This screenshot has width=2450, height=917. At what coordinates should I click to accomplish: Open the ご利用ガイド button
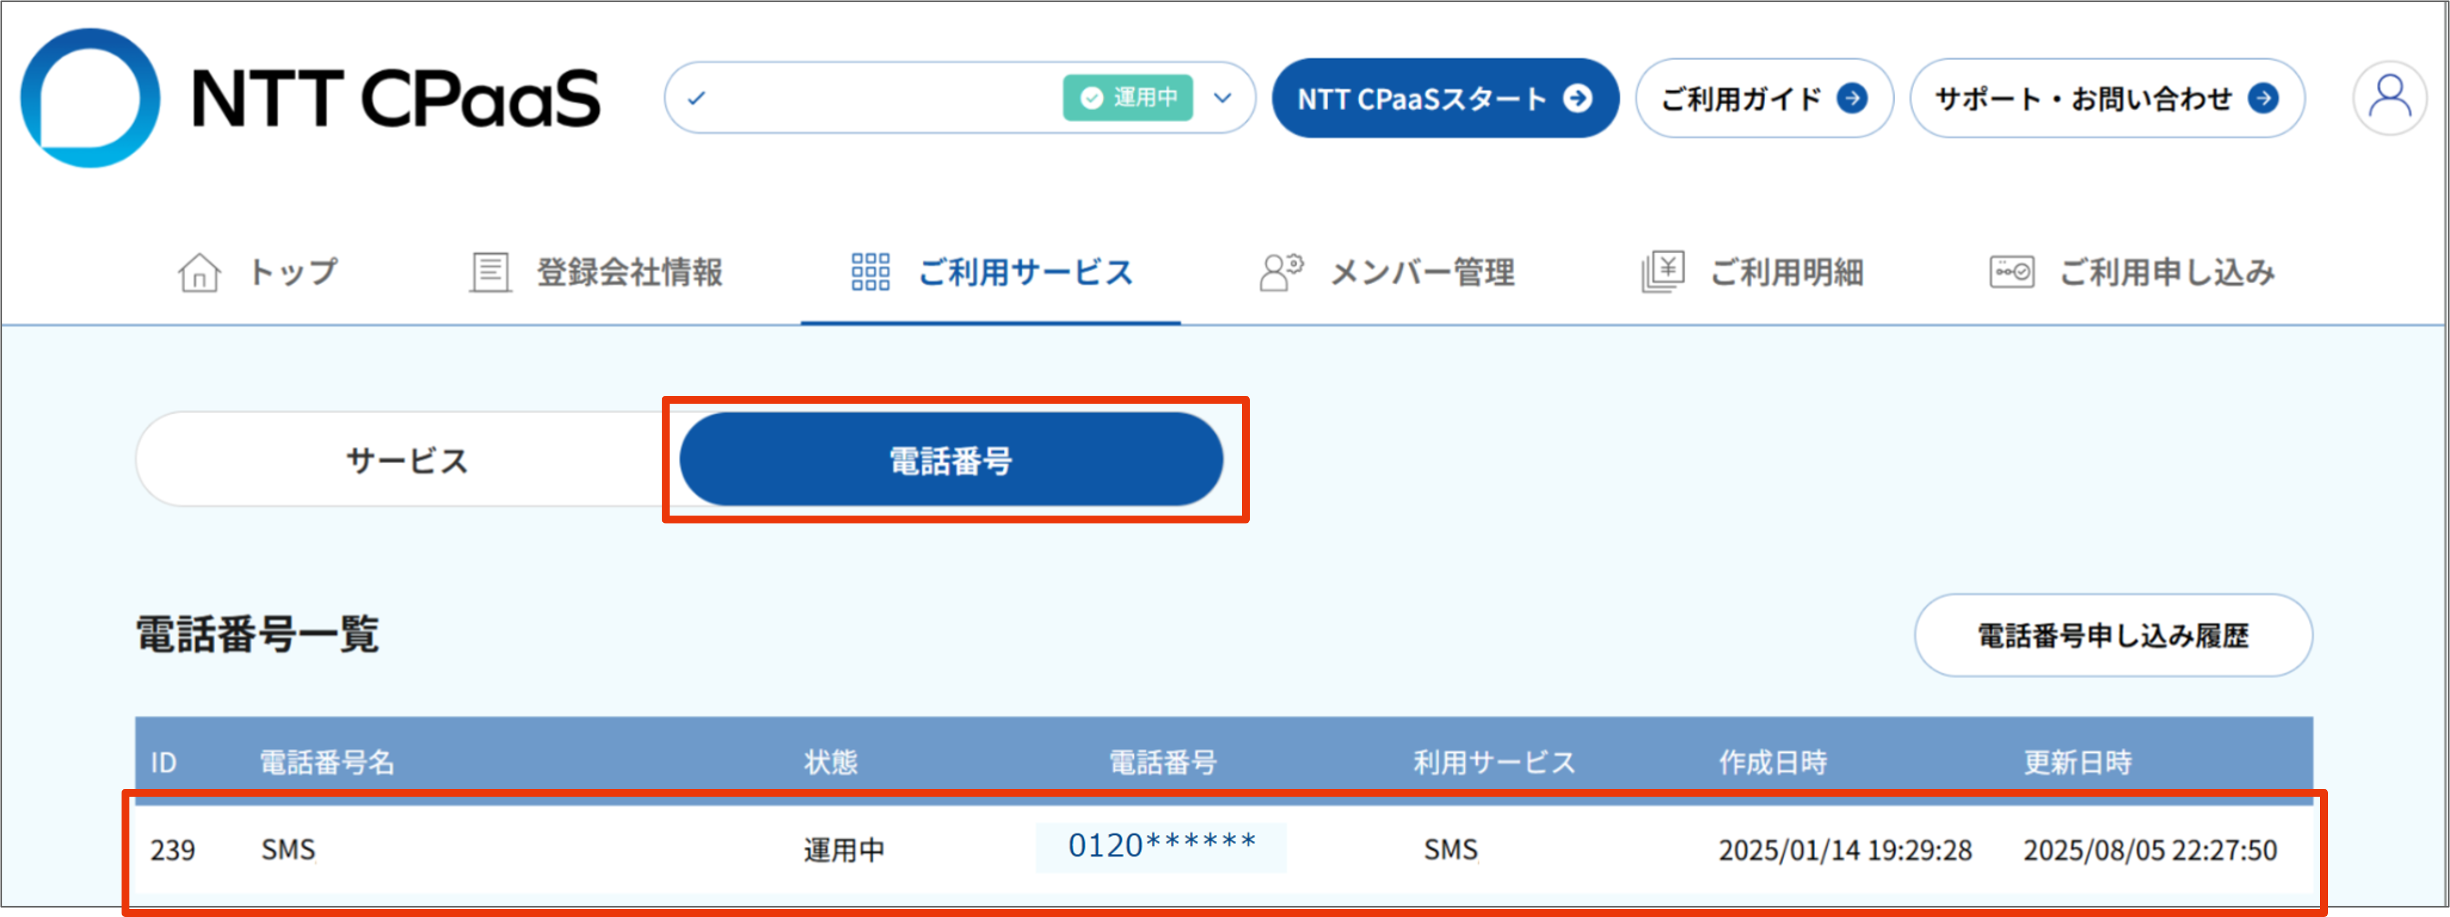click(1764, 98)
